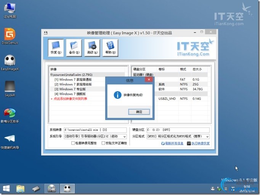Screen dimensions: 260x195
Task: Click the 执行映像恢复 link
Action: tap(201, 143)
